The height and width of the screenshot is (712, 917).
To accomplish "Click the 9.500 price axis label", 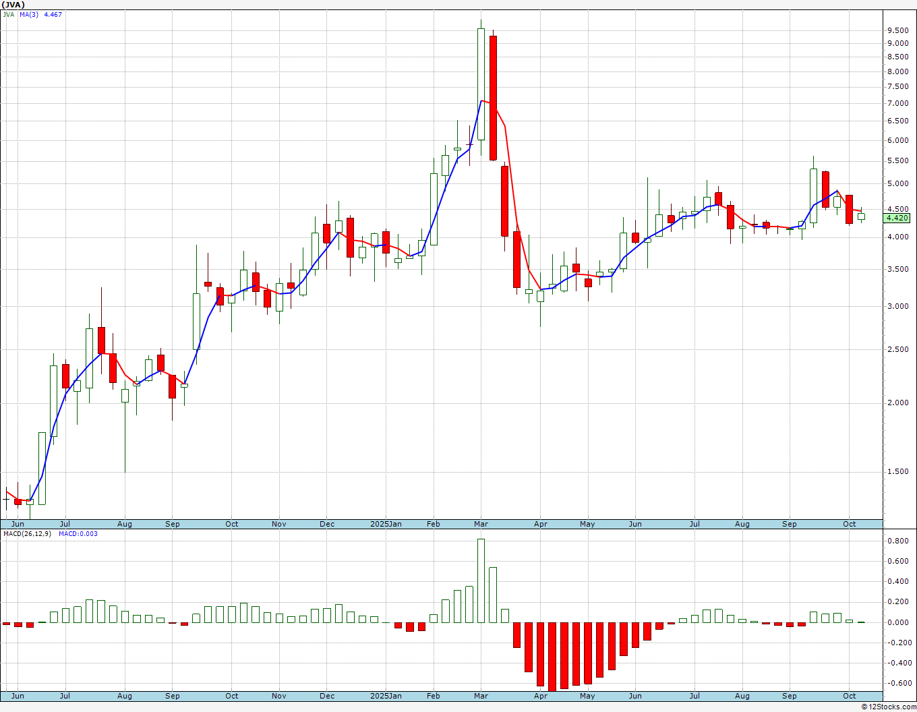I will coord(897,30).
